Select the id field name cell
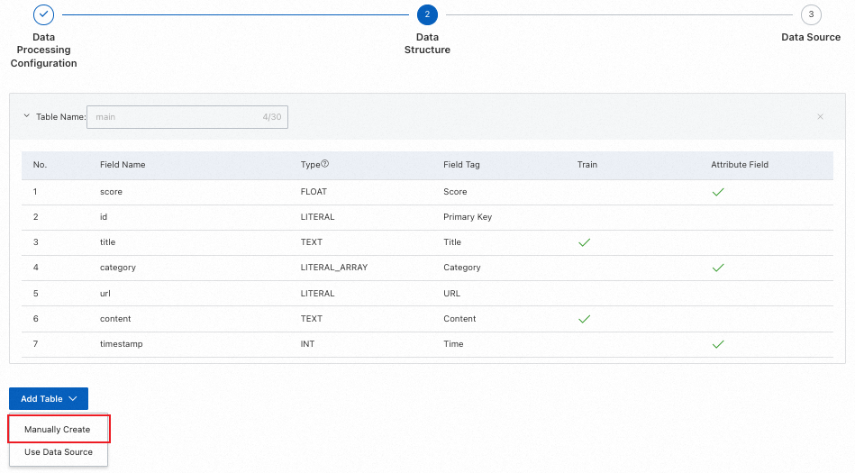This screenshot has width=855, height=473. [104, 217]
